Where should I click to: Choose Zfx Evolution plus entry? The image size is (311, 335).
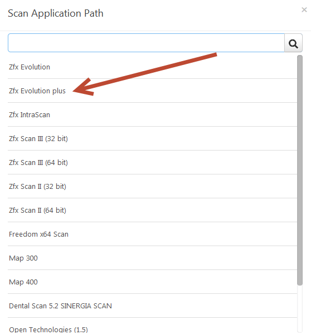(x=152, y=91)
